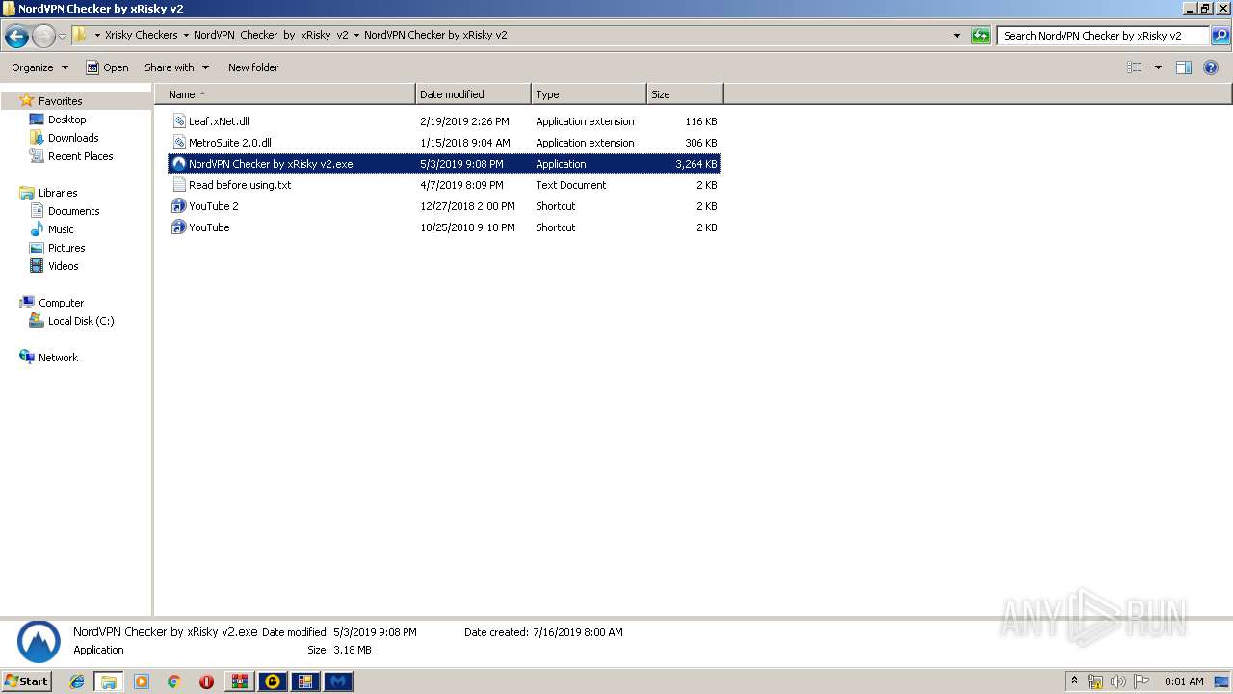Image resolution: width=1233 pixels, height=694 pixels.
Task: Open address bar previous locations dropdown
Action: coord(957,36)
